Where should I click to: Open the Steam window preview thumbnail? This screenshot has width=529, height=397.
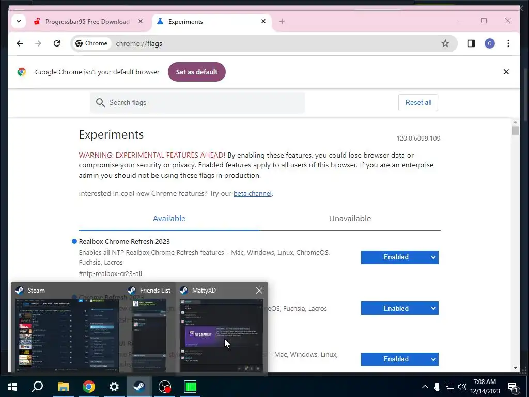[x=67, y=335]
